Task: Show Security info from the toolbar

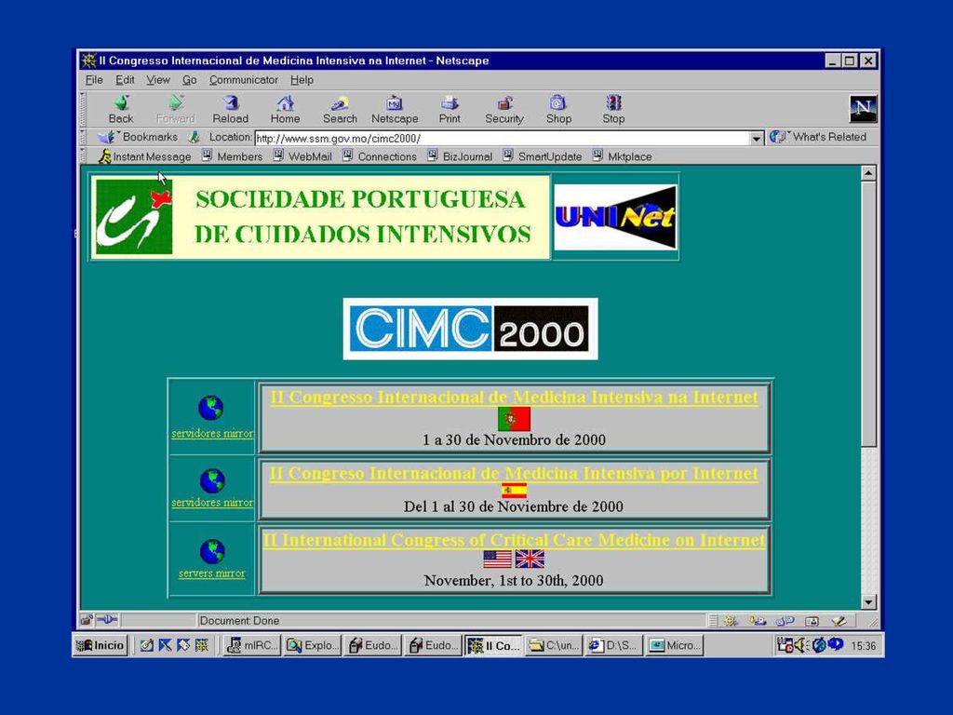Action: tap(503, 110)
